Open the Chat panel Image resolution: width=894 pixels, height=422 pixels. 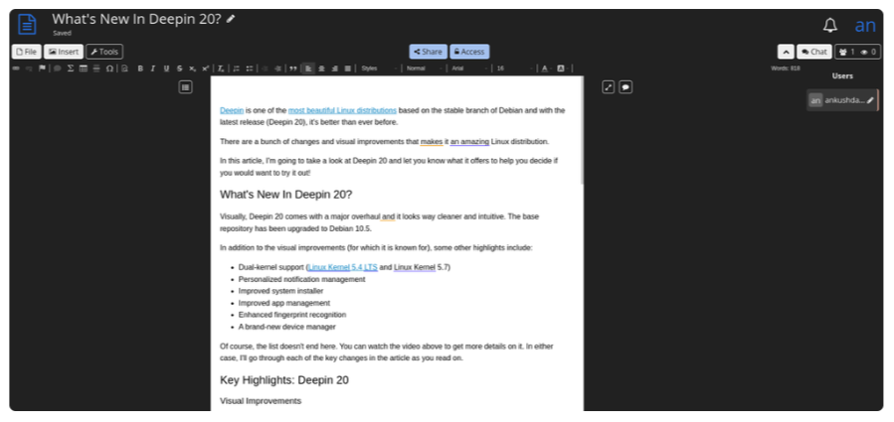[814, 52]
